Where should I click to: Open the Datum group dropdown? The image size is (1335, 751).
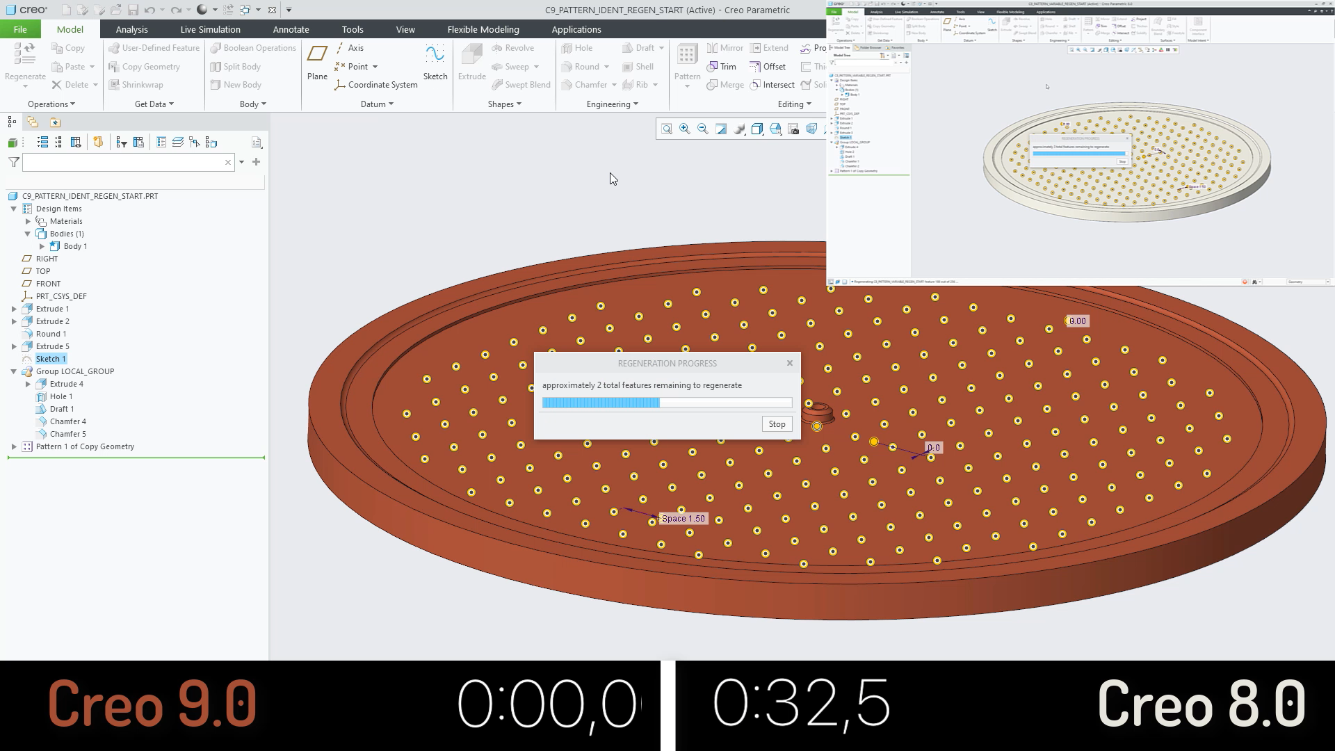pyautogui.click(x=377, y=104)
